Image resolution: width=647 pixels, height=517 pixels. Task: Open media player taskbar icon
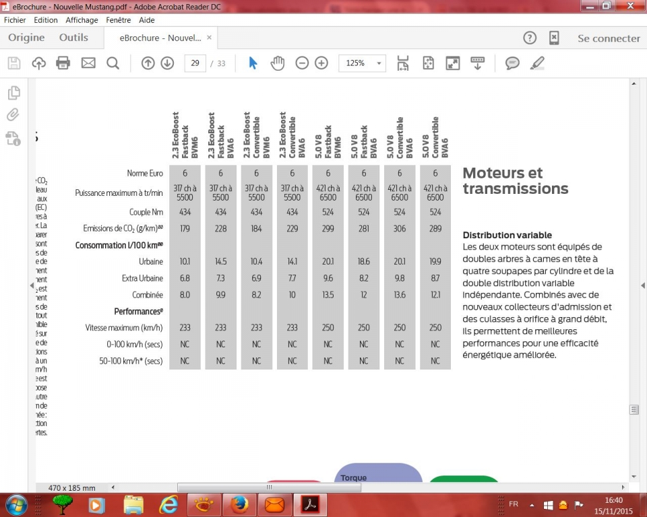click(96, 505)
